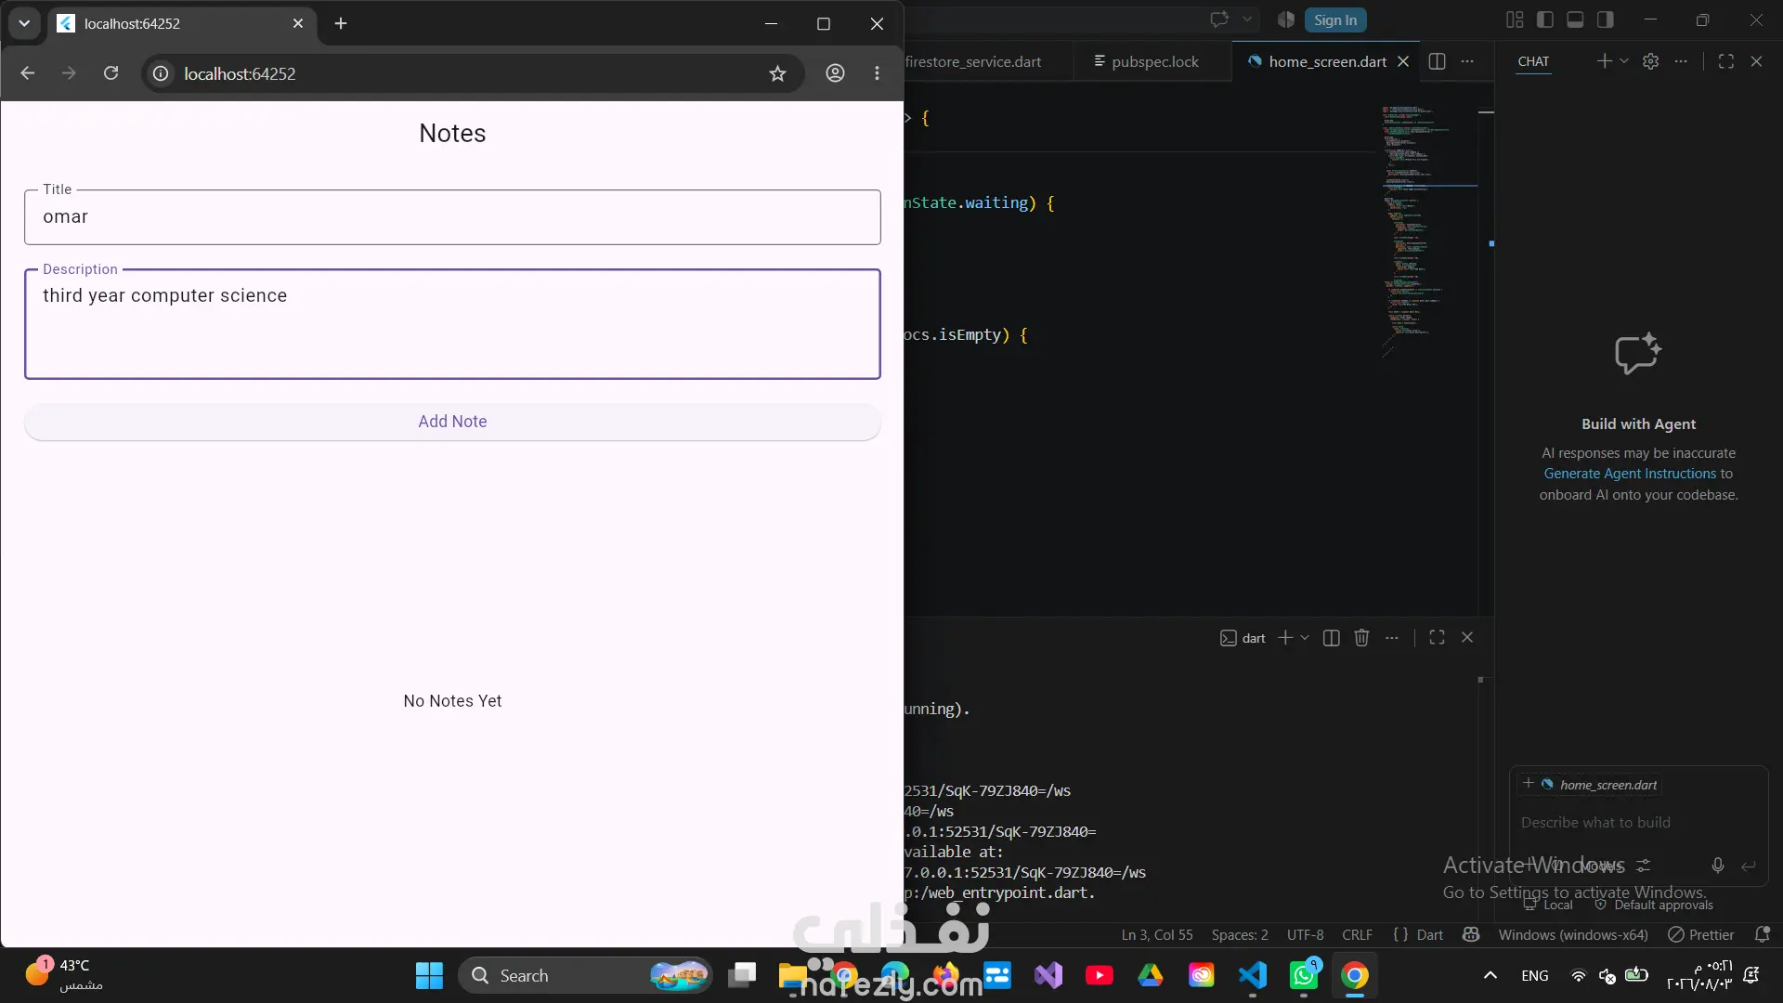
Task: Open terminal panel more actions ellipsis
Action: (x=1391, y=638)
